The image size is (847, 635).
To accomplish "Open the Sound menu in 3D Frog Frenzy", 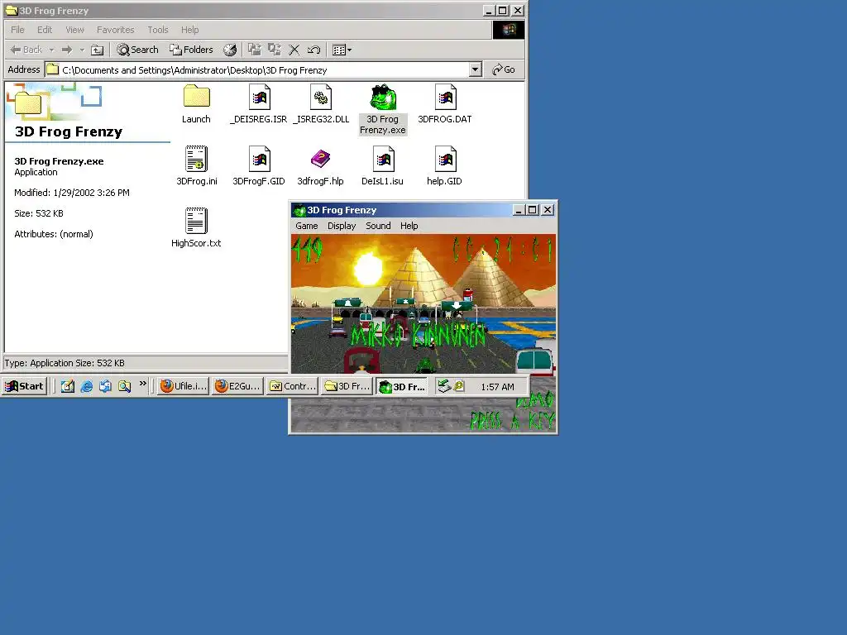I will coord(378,226).
